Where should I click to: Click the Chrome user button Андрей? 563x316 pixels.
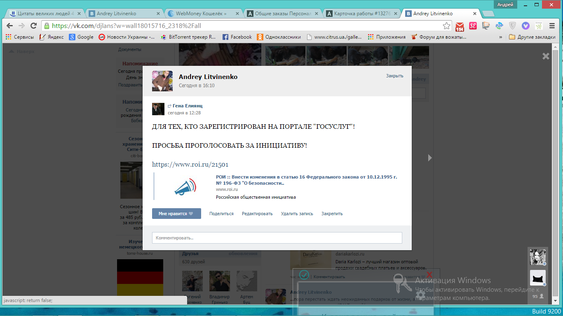[x=505, y=5]
